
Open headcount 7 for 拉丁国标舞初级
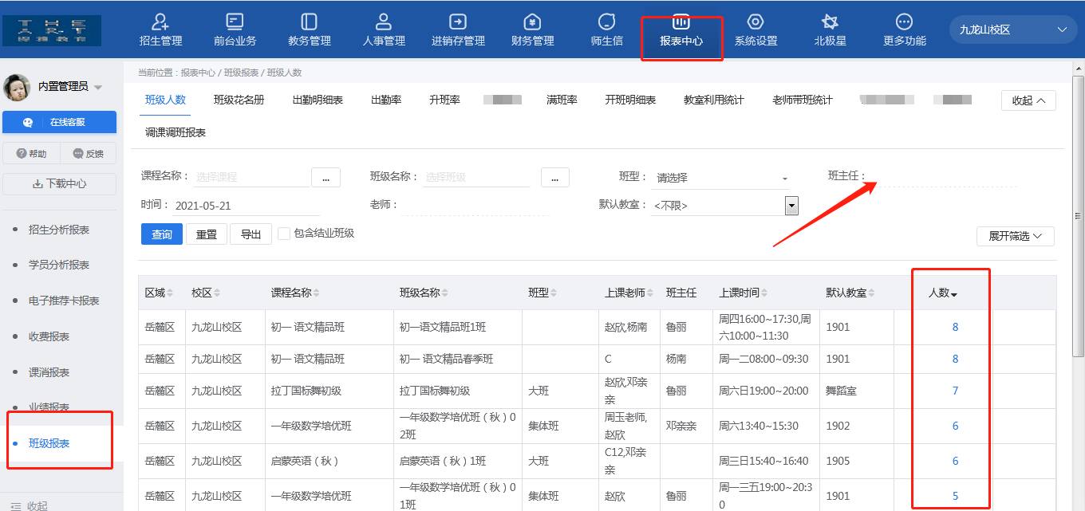tap(955, 391)
